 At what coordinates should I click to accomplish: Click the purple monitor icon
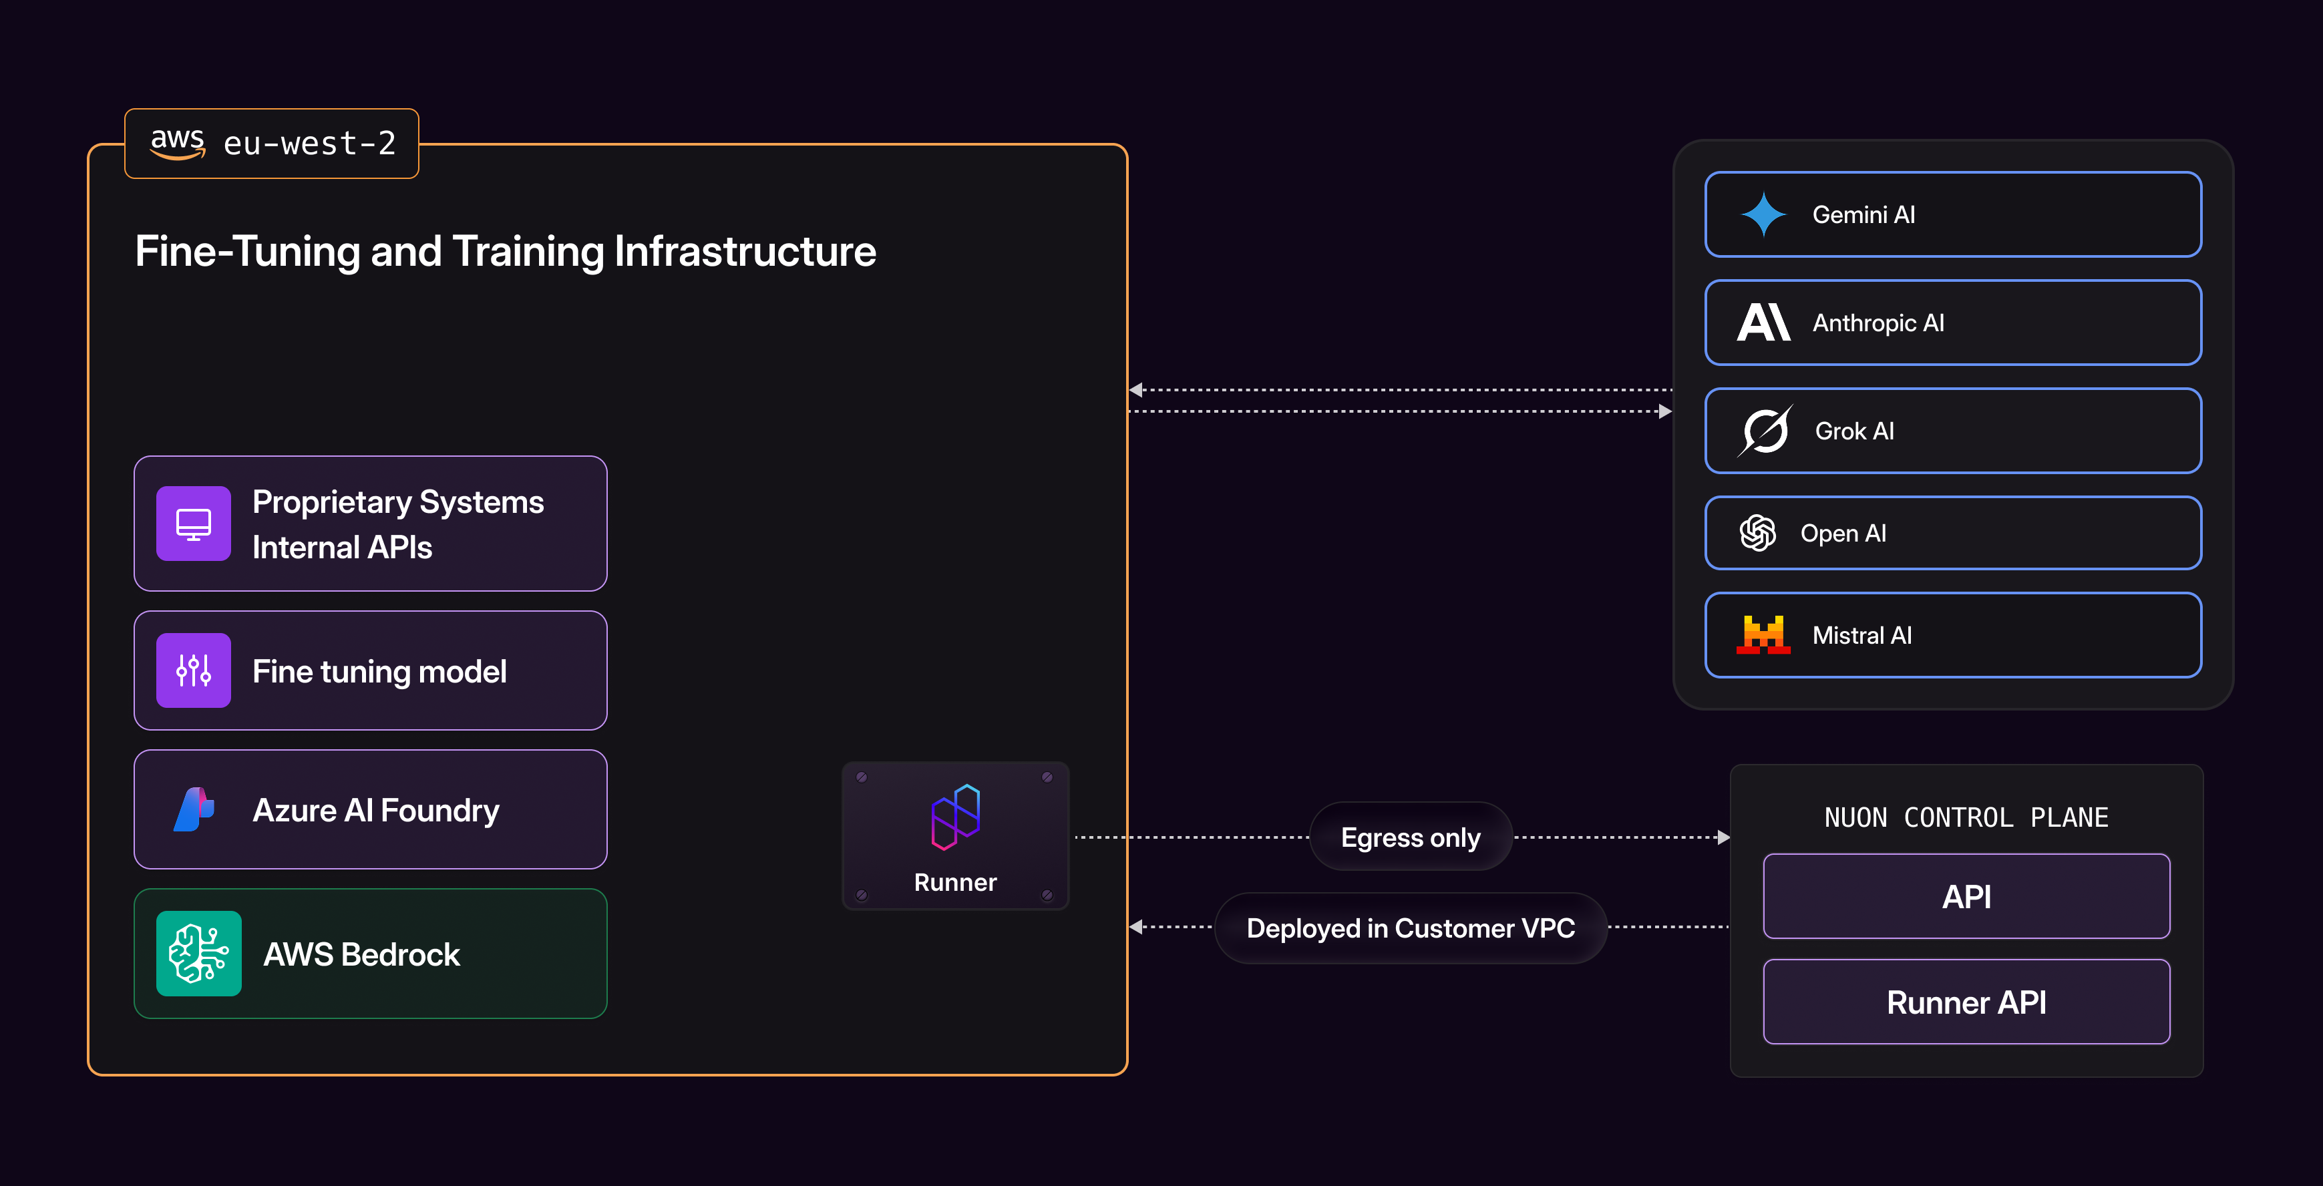(194, 523)
